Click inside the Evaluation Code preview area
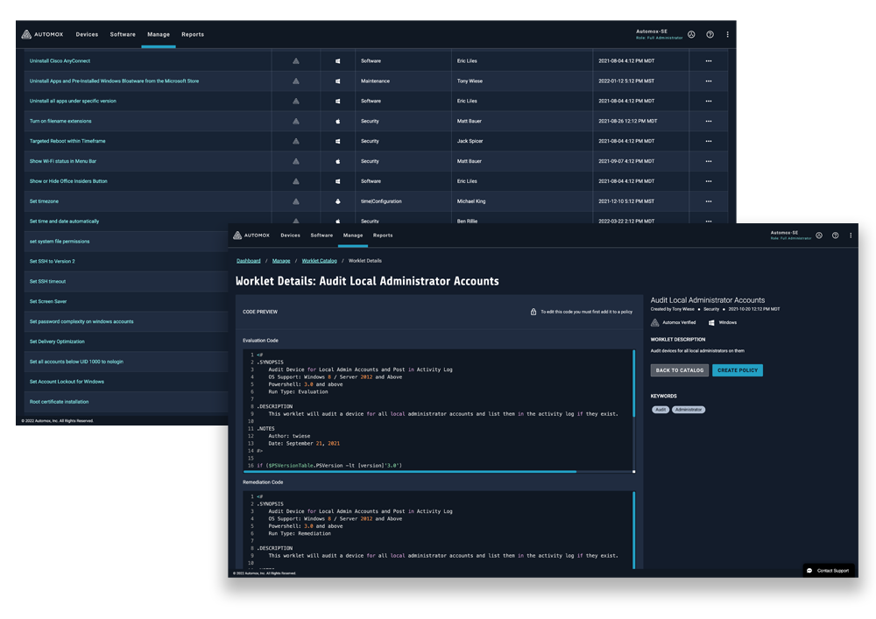876x619 pixels. tap(438, 410)
